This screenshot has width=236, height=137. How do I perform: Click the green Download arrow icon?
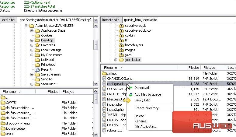[130, 88]
